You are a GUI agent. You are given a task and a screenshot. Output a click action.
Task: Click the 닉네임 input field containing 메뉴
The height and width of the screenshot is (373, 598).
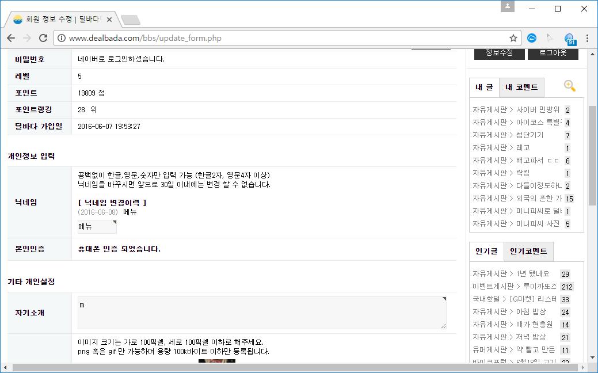[x=97, y=227]
